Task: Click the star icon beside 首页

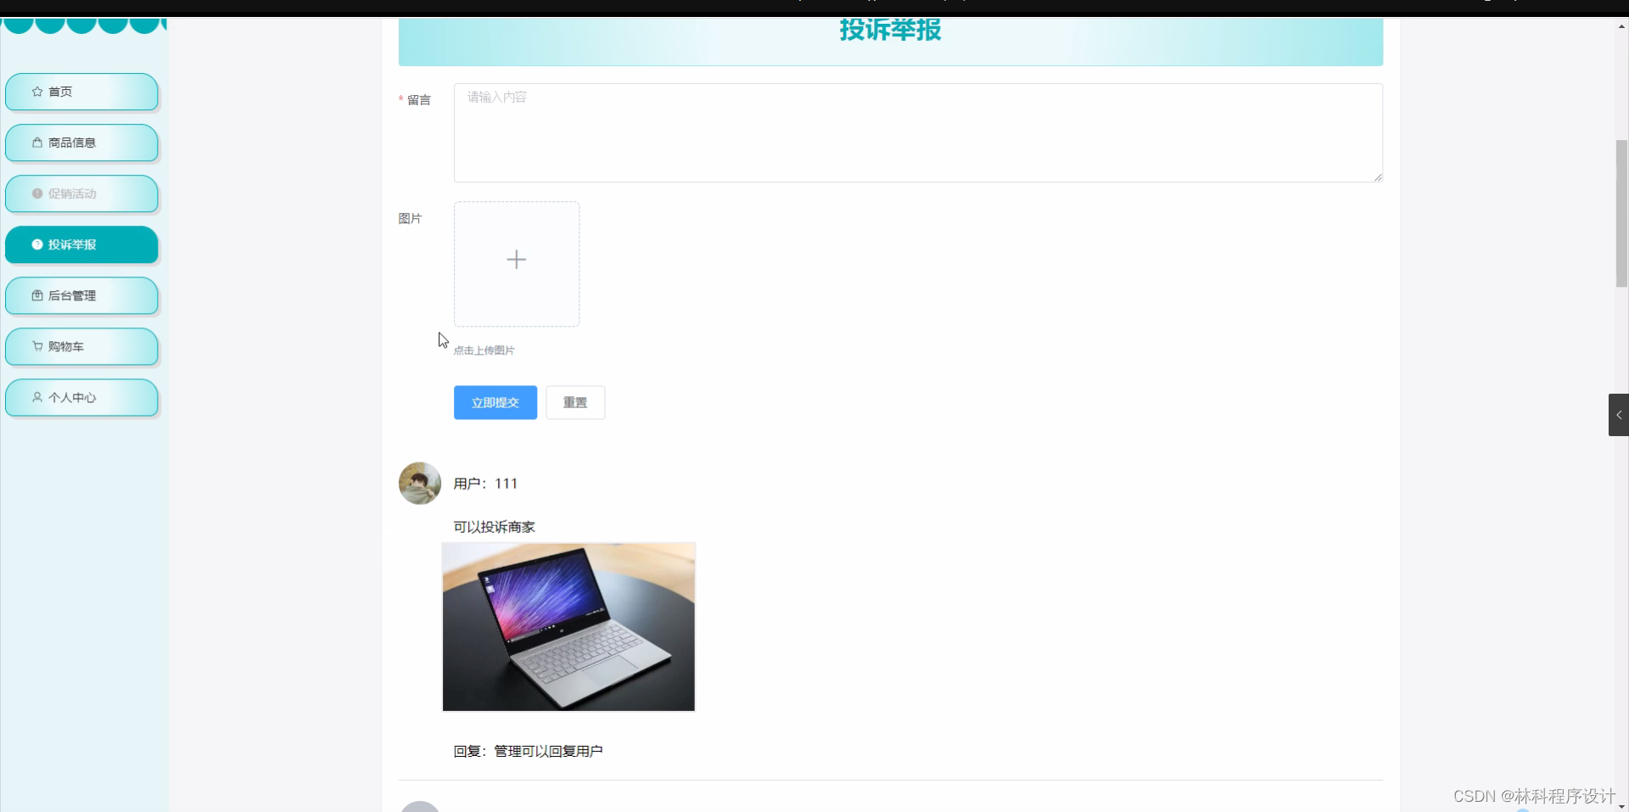Action: 37,92
